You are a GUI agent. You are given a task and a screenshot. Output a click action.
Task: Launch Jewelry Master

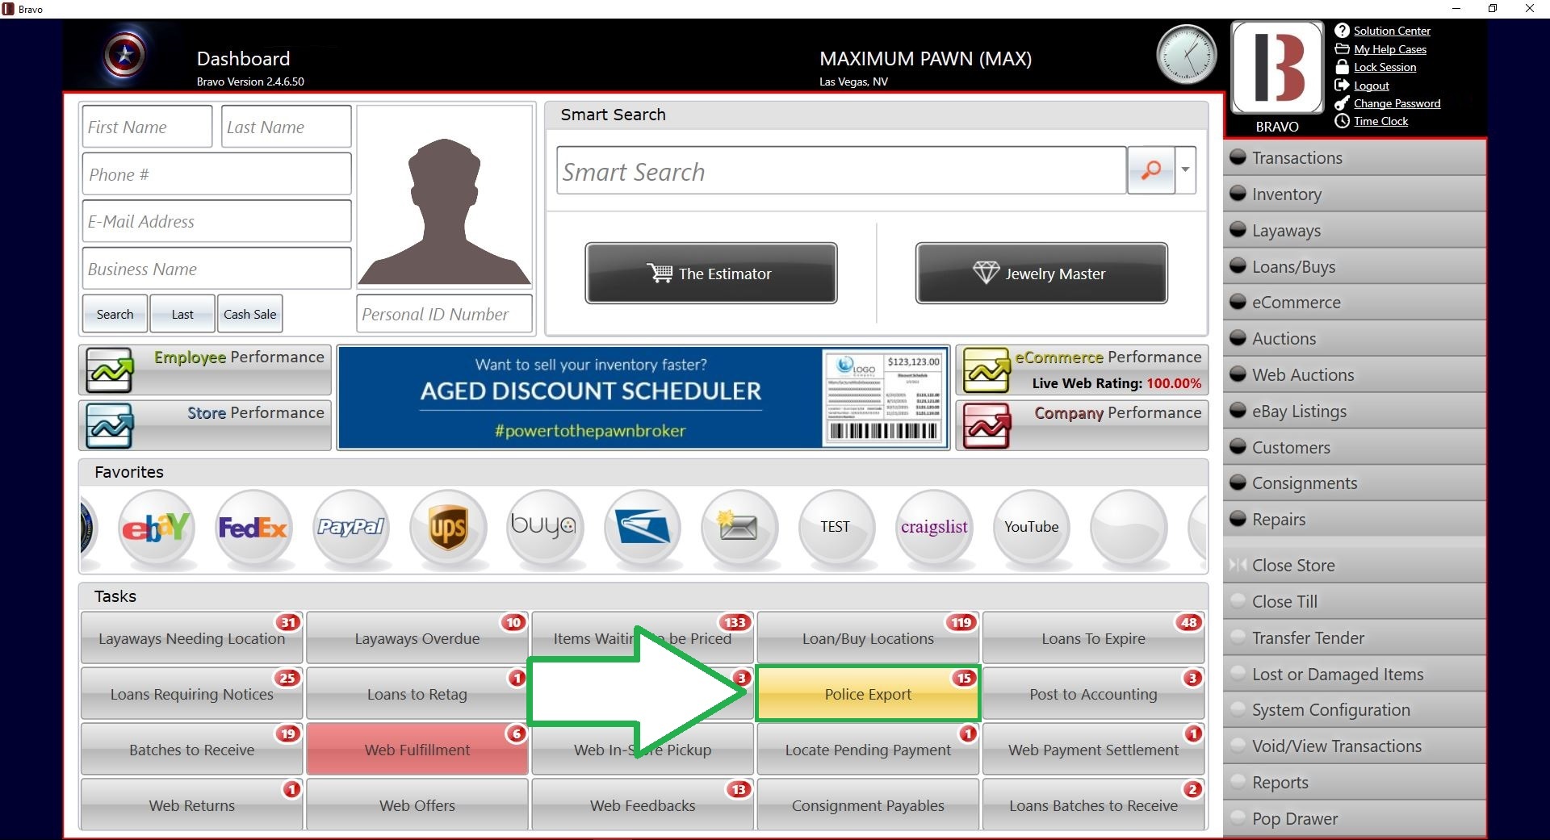point(1041,274)
